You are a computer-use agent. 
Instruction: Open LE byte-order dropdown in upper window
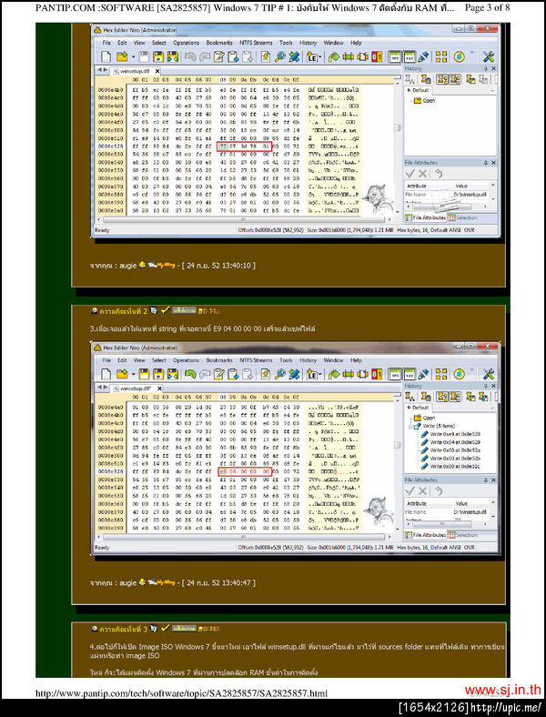point(313,56)
